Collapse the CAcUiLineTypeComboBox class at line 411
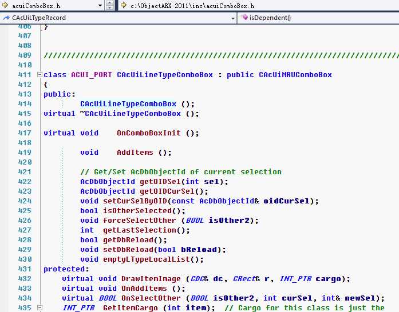399x312 pixels. coord(39,74)
